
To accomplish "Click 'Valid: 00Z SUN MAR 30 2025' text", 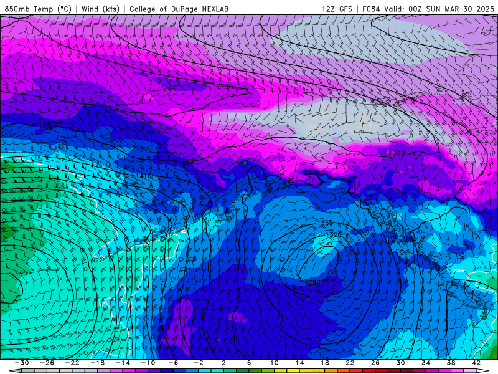I will coord(439,9).
